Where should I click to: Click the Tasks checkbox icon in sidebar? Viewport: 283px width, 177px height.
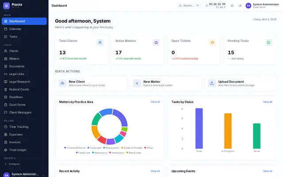point(6,37)
